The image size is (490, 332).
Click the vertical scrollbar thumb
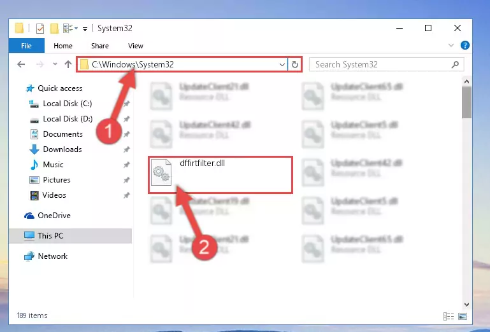466,102
